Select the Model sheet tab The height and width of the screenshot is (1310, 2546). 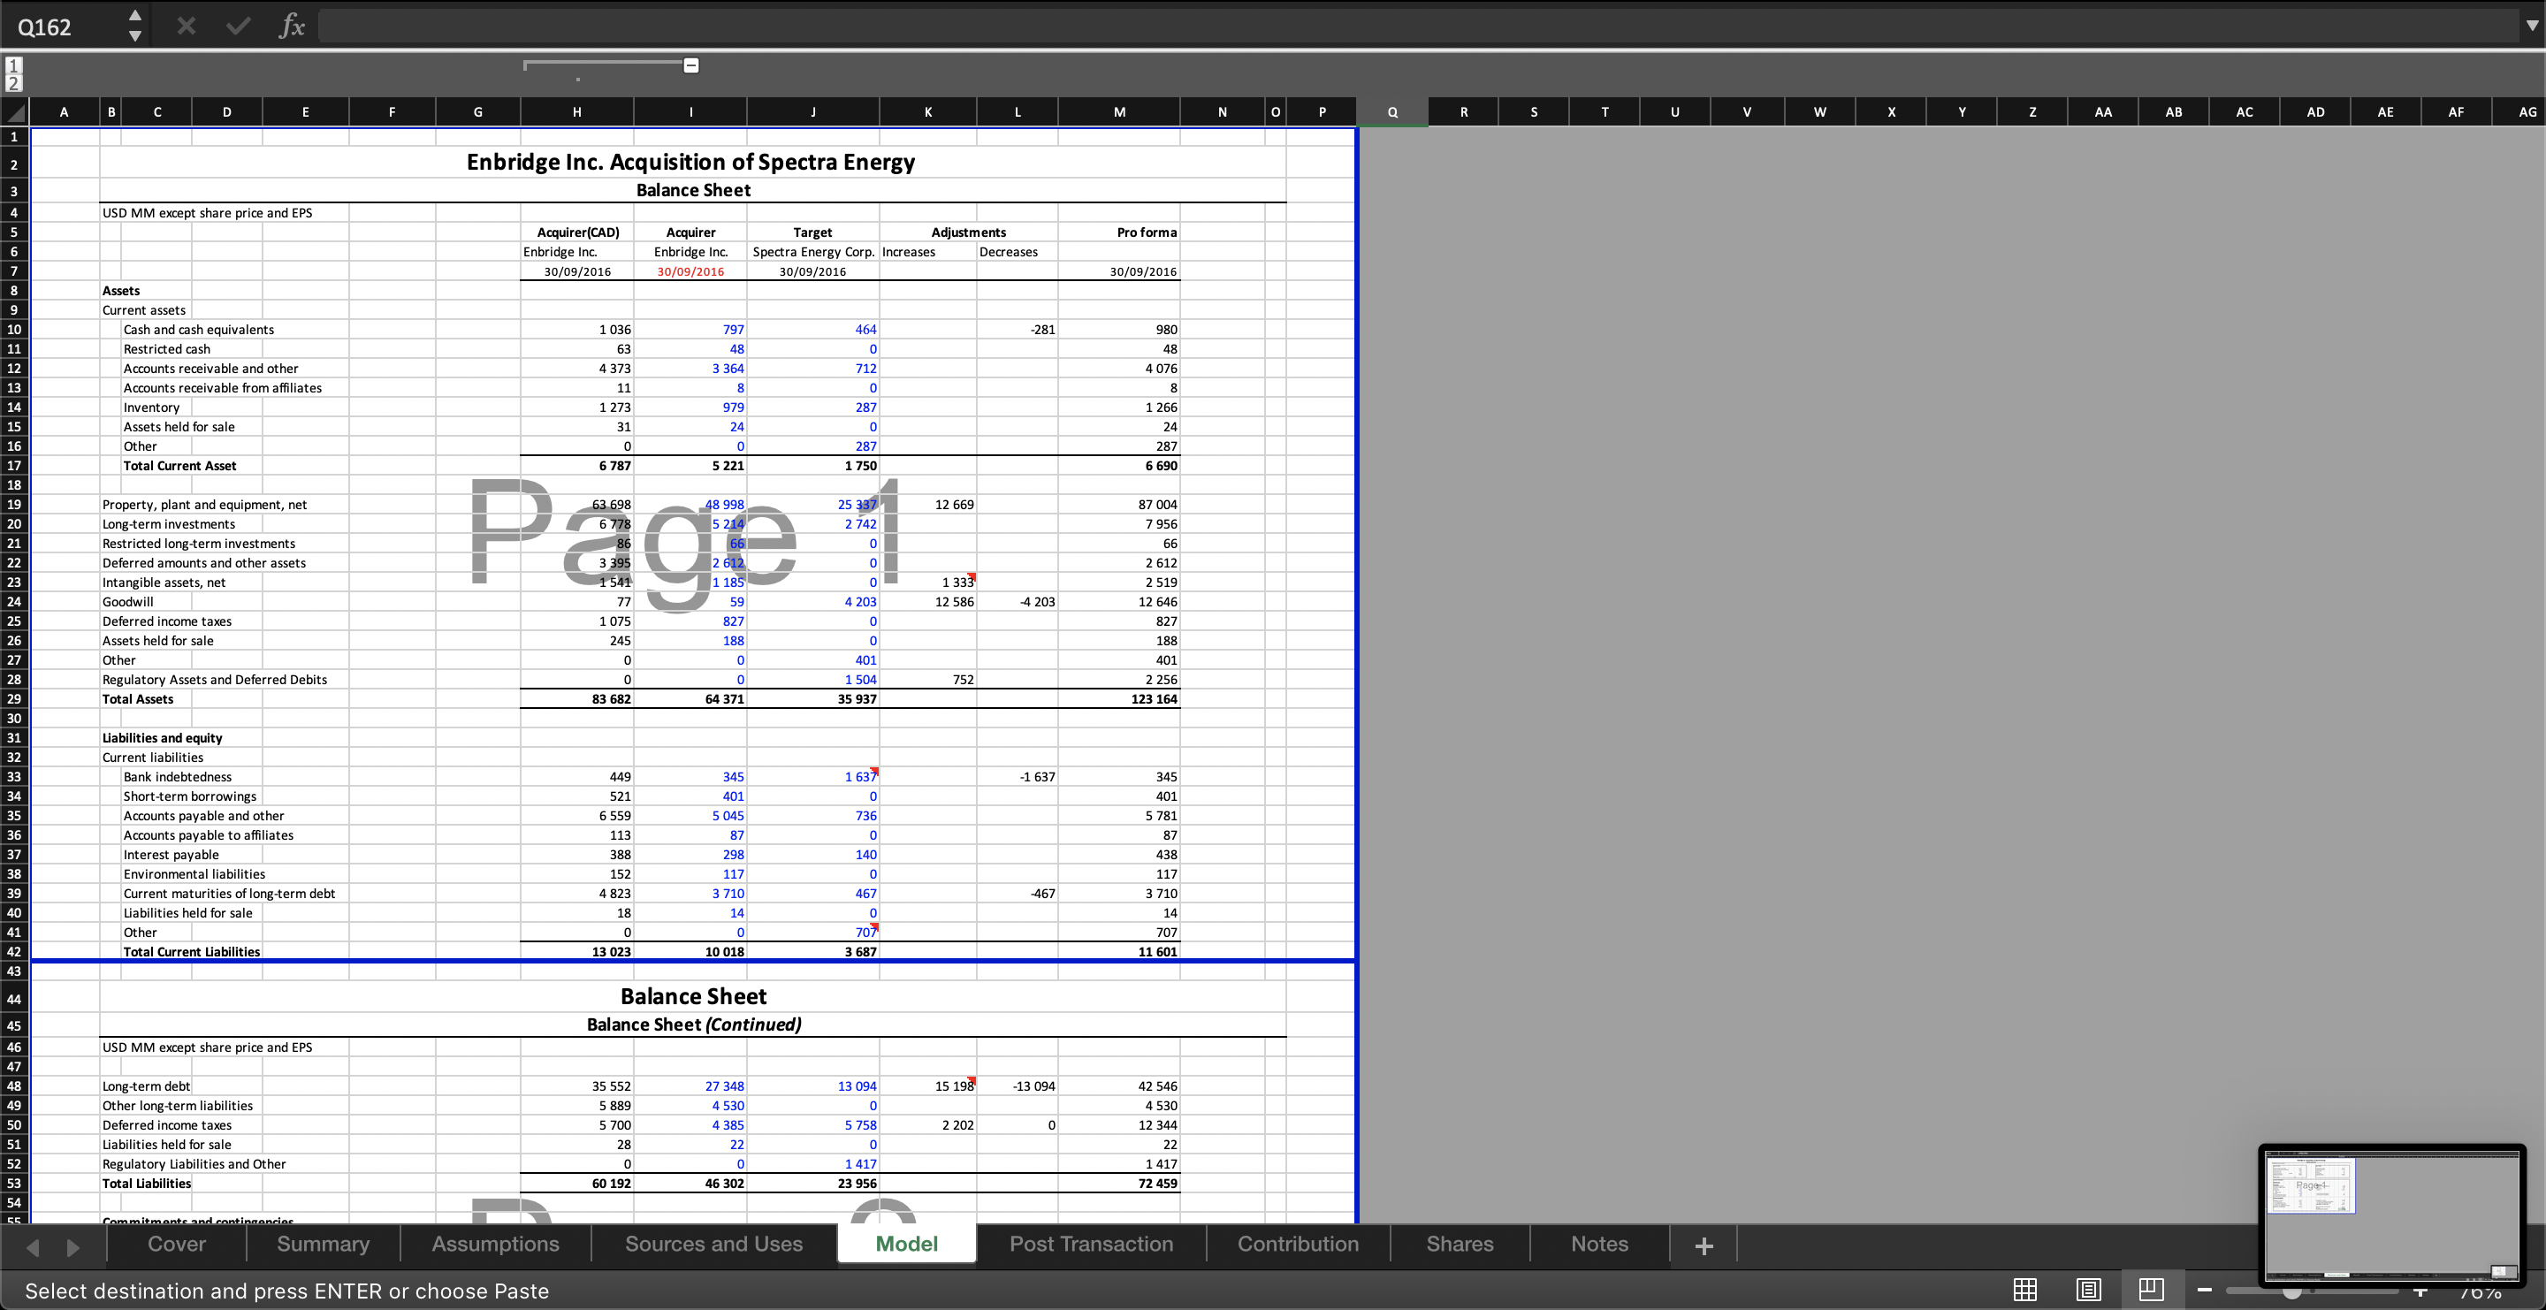coord(906,1244)
